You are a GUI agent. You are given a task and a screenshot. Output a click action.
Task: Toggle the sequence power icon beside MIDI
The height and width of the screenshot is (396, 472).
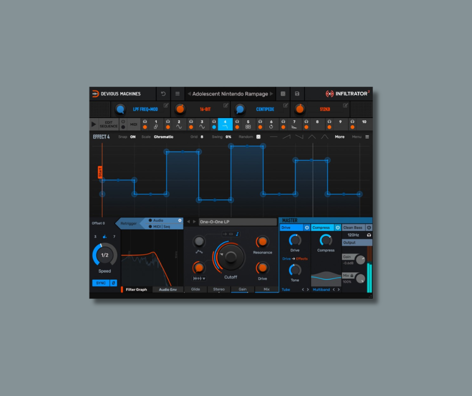tap(123, 122)
